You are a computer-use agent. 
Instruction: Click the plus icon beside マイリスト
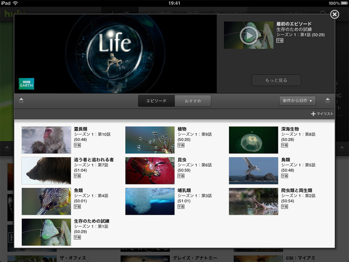point(313,114)
